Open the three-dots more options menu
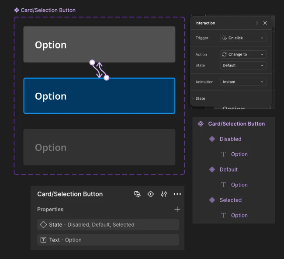 (177, 194)
